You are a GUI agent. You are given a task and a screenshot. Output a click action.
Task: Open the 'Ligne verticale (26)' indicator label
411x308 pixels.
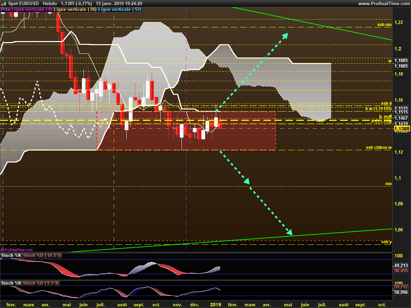click(x=75, y=10)
